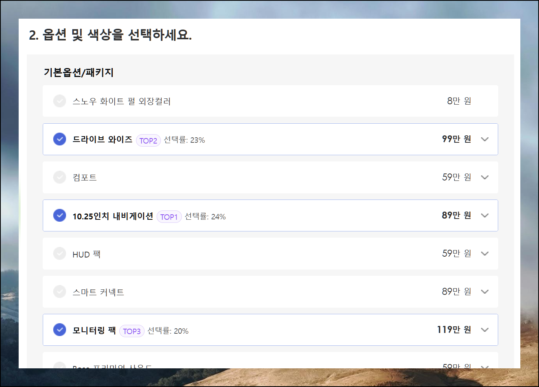This screenshot has width=539, height=387.
Task: Click the TOP3 badge beside 모니터링 팩
Action: pos(132,331)
